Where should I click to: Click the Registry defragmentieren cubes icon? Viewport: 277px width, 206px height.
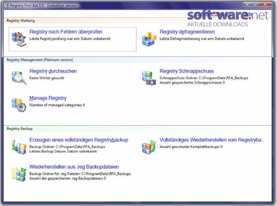tap(149, 39)
